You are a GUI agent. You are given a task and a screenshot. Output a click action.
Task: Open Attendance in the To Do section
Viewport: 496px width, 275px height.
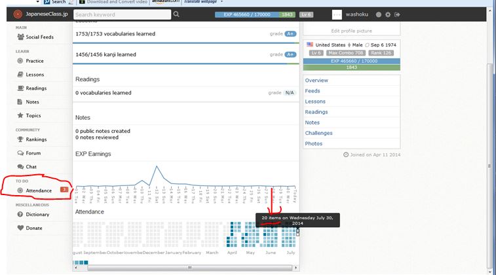tap(38, 190)
